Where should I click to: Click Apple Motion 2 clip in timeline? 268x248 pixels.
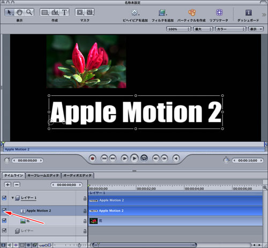(175, 211)
